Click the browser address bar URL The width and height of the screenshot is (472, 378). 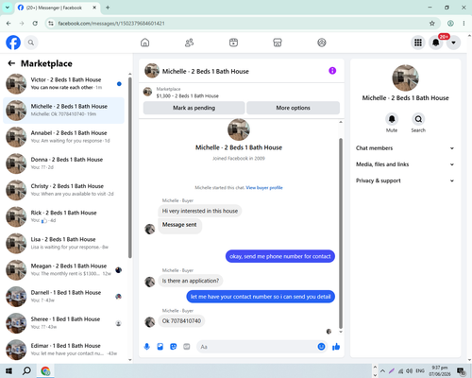pos(111,24)
